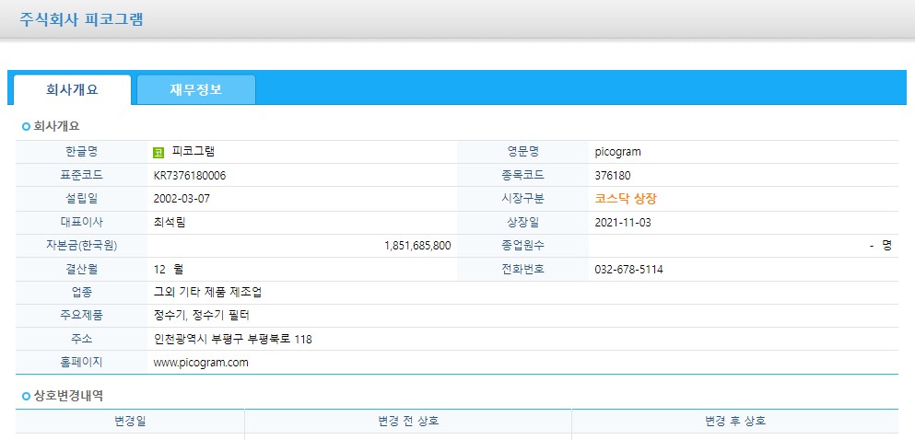This screenshot has width=915, height=440.
Task: Open the www.picogram.com homepage link
Action: [x=201, y=363]
